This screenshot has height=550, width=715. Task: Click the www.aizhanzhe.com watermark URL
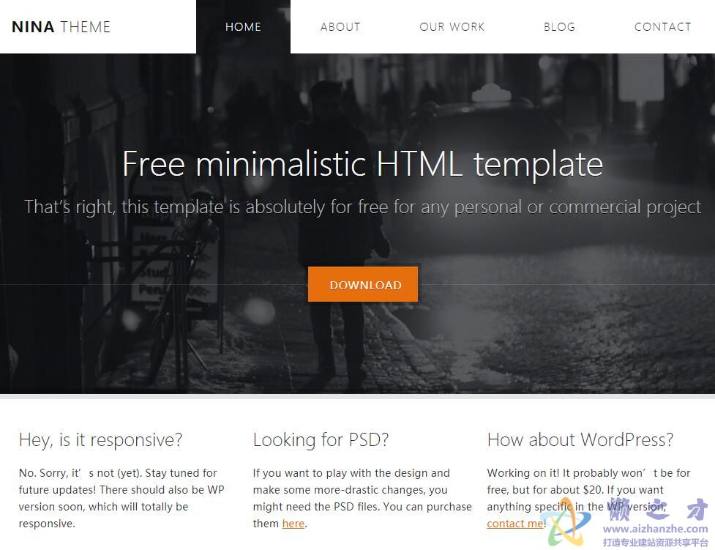(655, 529)
